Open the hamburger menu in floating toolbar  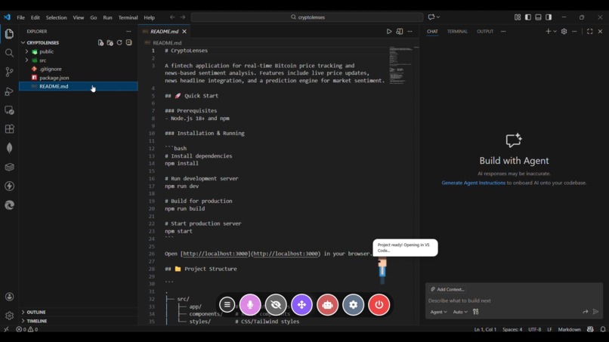[227, 305]
